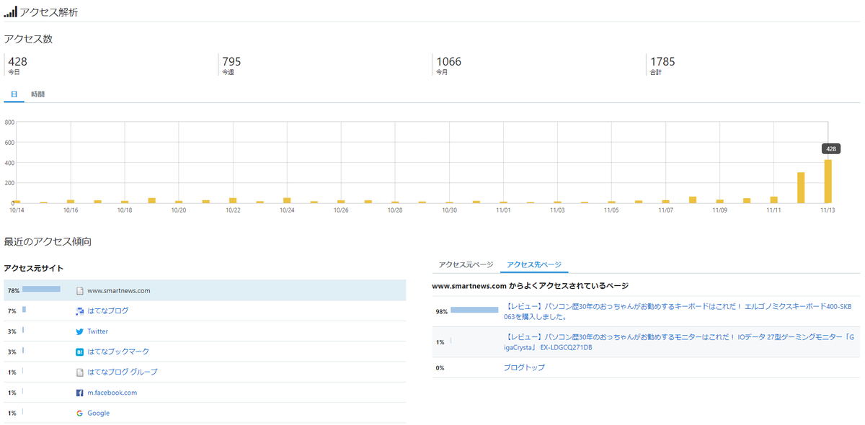Click the 11/12 bar in chart
This screenshot has height=425, width=865.
(x=801, y=188)
